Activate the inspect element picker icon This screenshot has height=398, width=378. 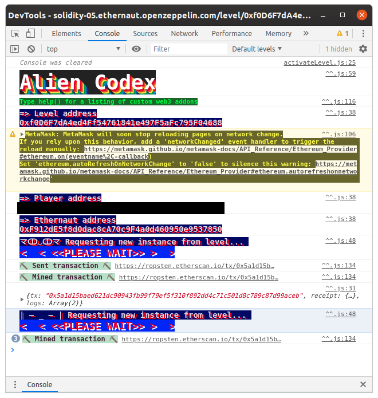(15, 34)
